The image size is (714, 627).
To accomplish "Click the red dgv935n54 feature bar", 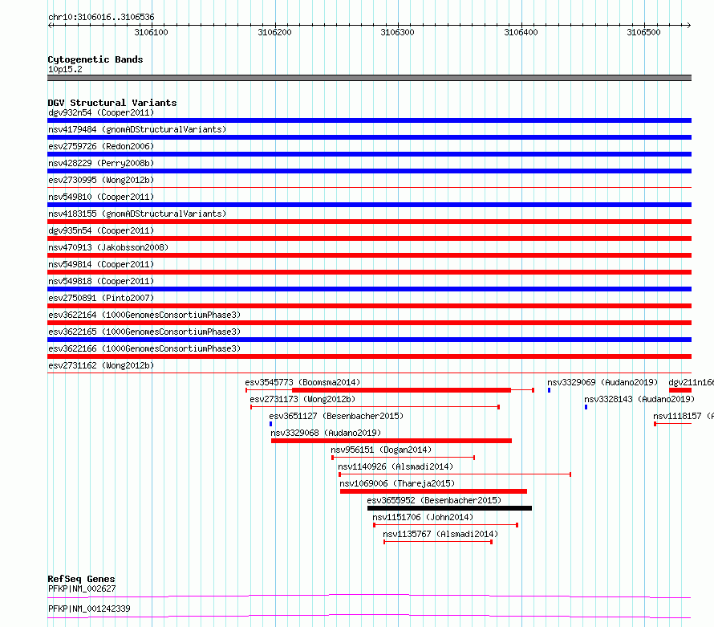I will [369, 238].
